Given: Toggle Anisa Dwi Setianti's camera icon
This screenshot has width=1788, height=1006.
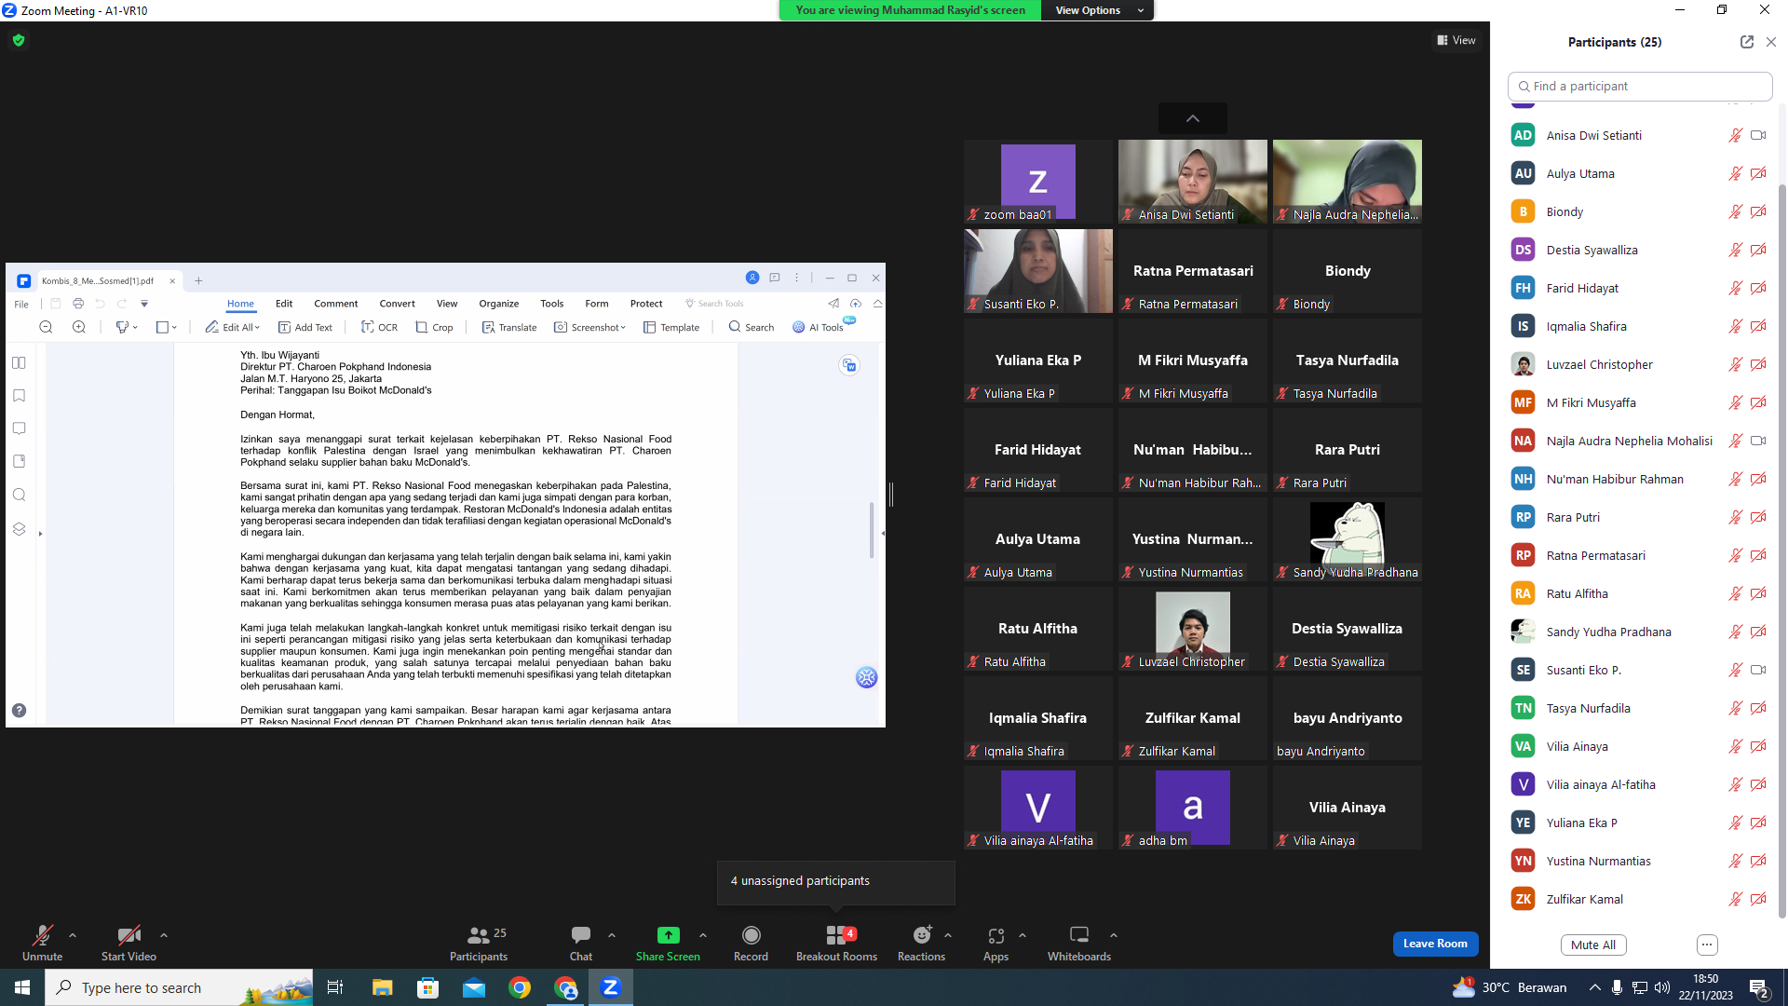Looking at the screenshot, I should click(1758, 135).
